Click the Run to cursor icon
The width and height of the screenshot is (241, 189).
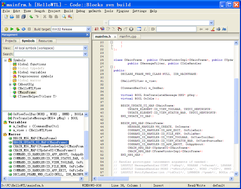coord(102,29)
